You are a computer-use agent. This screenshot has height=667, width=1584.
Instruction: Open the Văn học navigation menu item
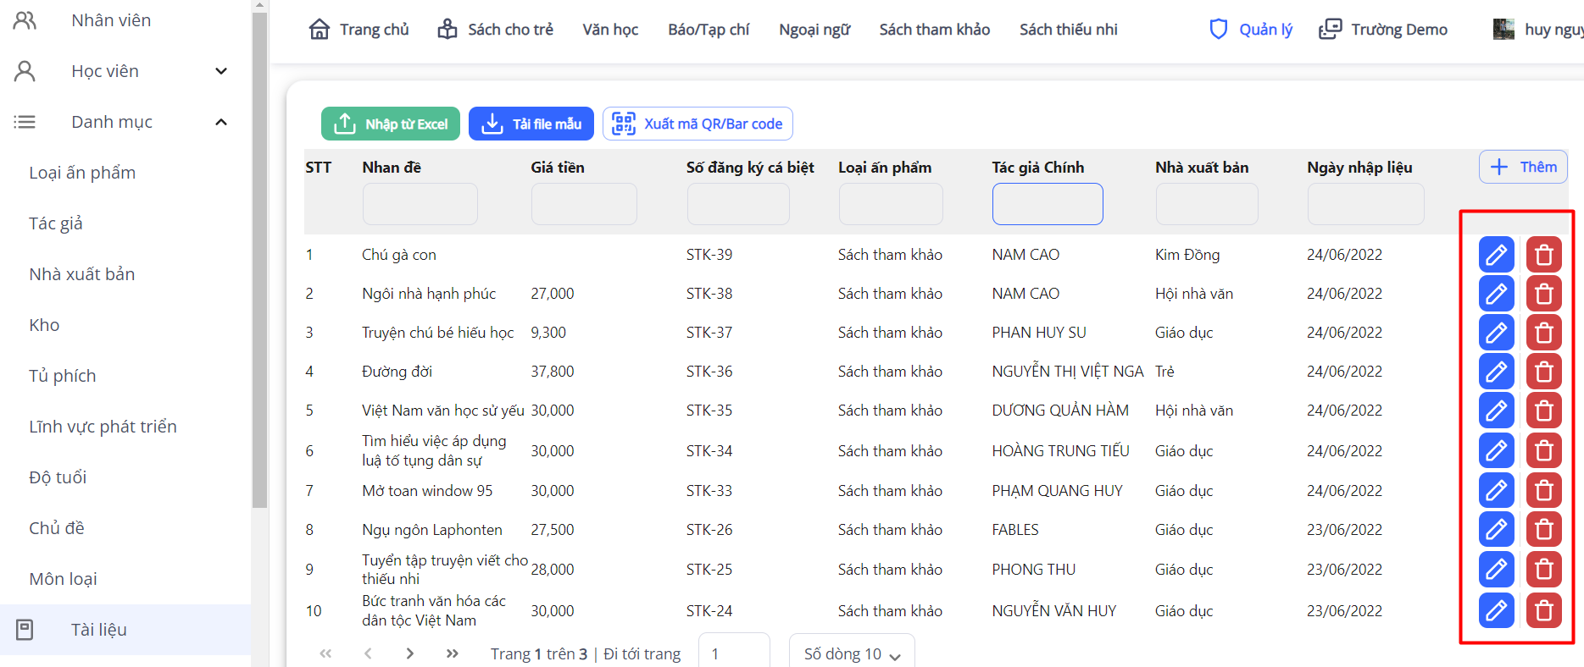610,30
